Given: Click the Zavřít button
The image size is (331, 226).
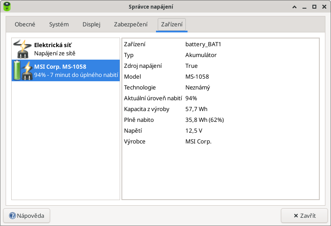Looking at the screenshot, I should click(304, 216).
